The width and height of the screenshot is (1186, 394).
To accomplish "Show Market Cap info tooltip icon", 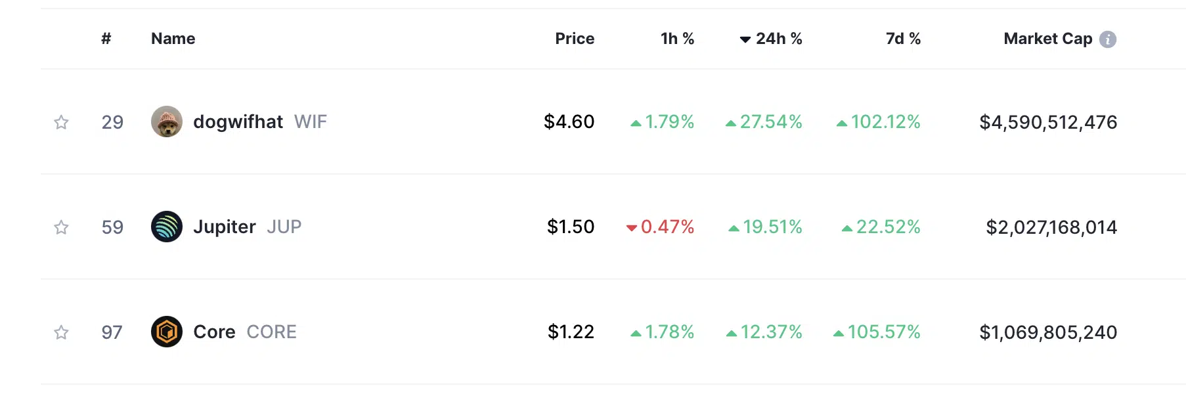I will point(1108,39).
